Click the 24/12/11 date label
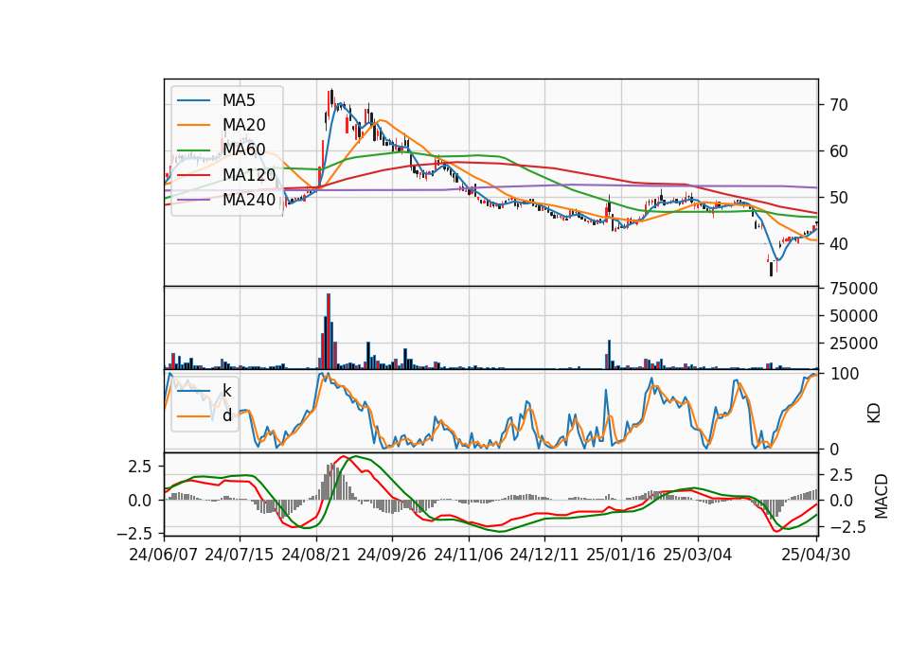This screenshot has height=653, width=909. click(x=544, y=555)
